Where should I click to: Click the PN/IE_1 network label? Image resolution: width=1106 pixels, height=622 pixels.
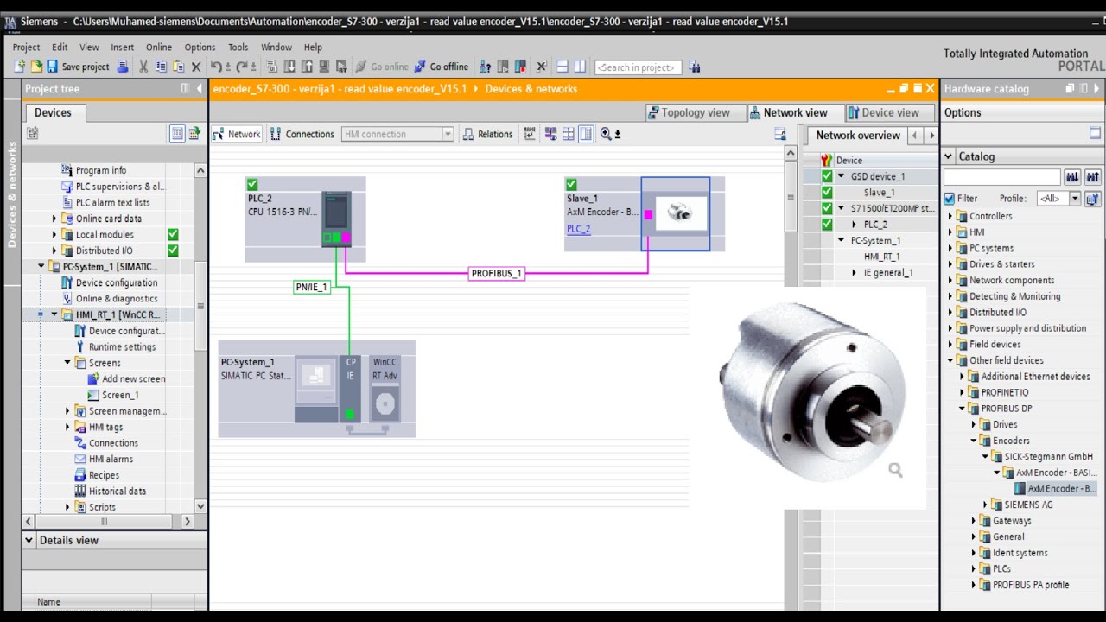[x=312, y=287]
